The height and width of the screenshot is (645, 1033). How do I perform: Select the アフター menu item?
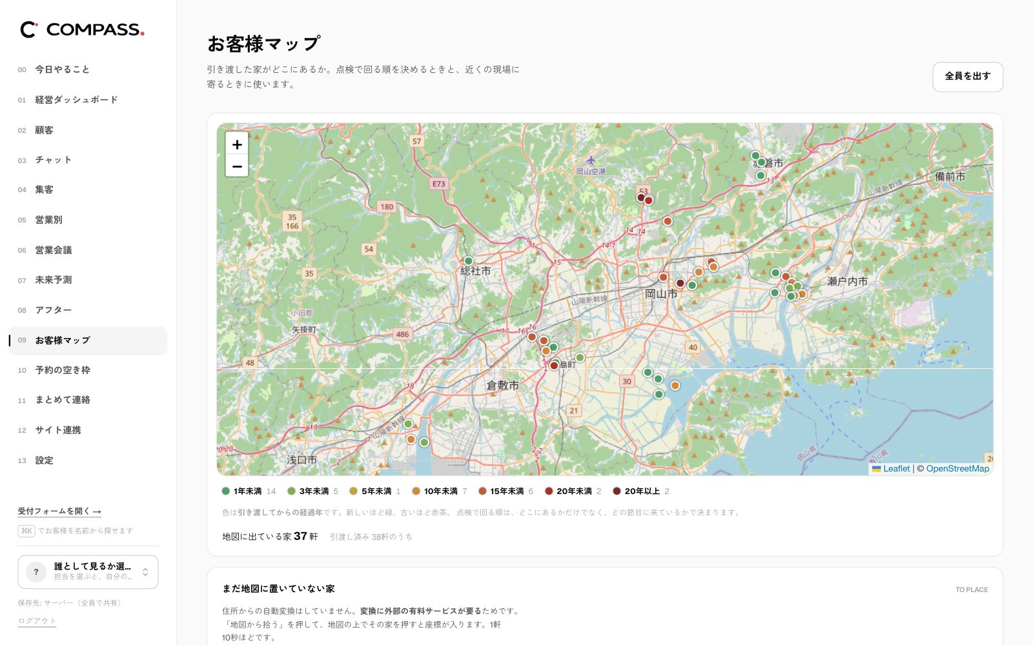pyautogui.click(x=88, y=310)
